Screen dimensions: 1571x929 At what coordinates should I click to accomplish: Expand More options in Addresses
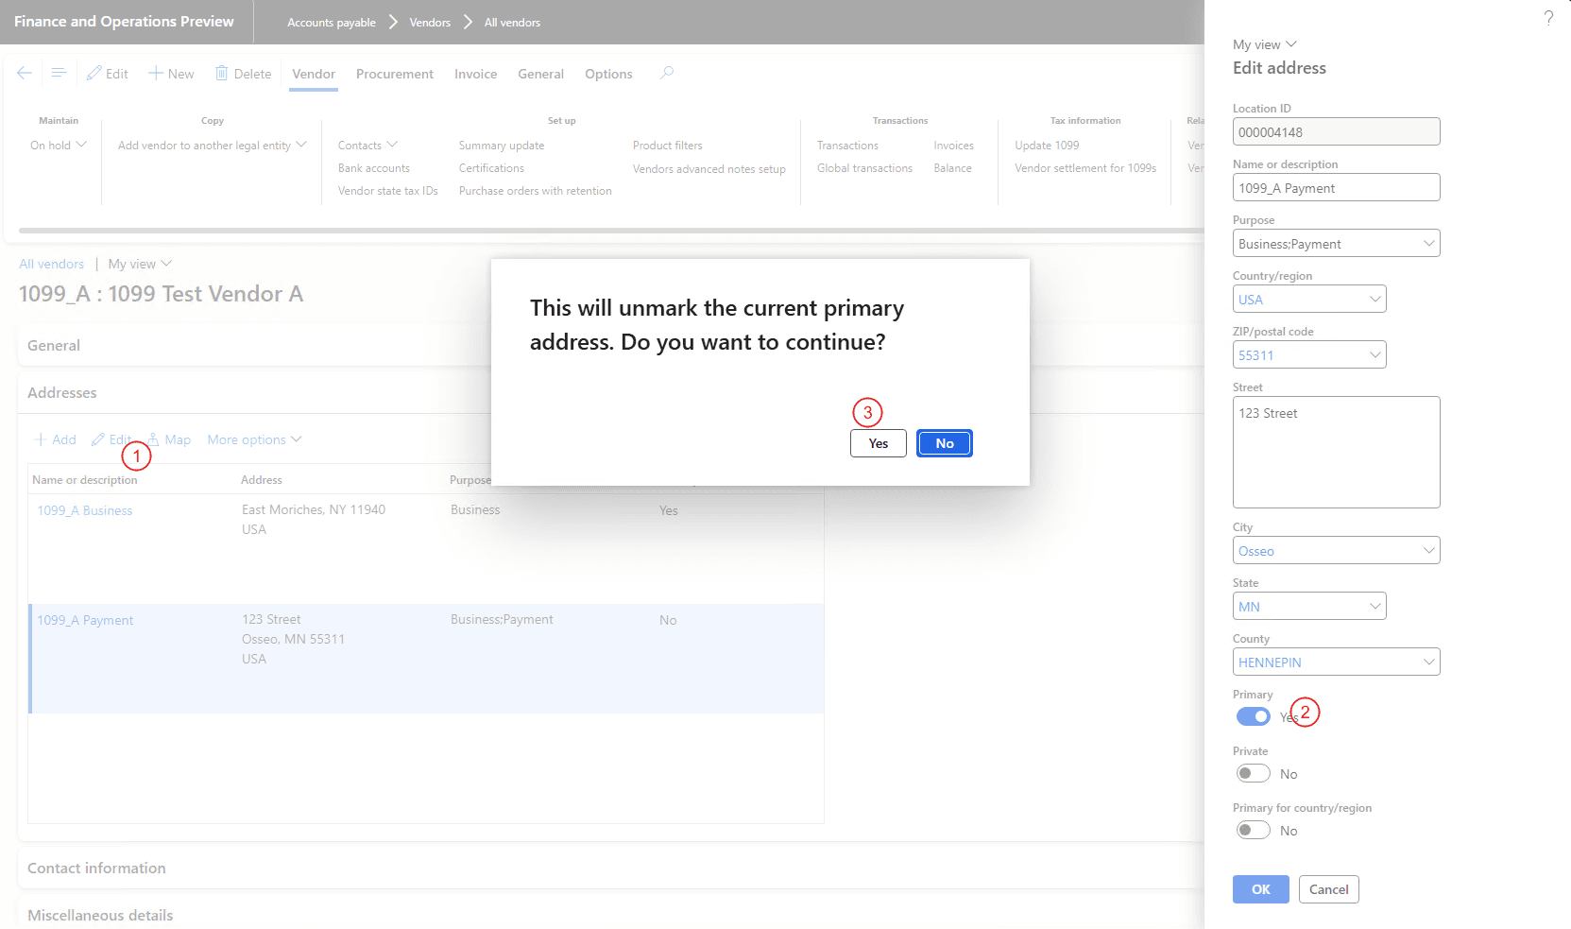(255, 439)
